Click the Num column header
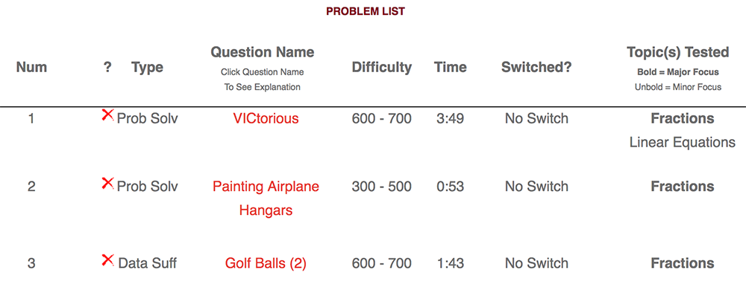746x287 pixels. 31,68
